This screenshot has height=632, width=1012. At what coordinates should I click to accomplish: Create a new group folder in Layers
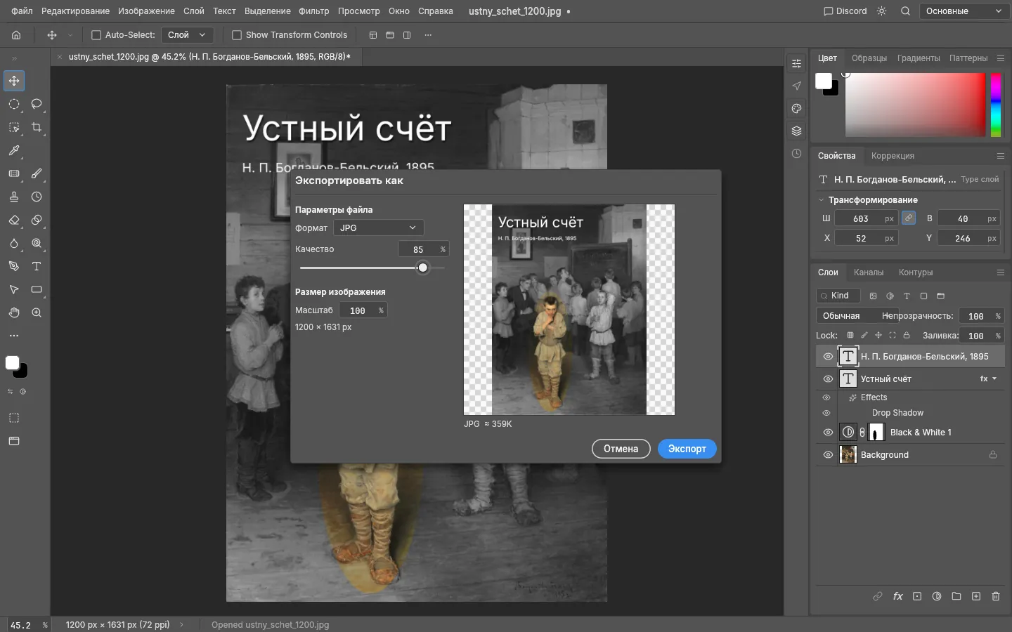(x=956, y=596)
